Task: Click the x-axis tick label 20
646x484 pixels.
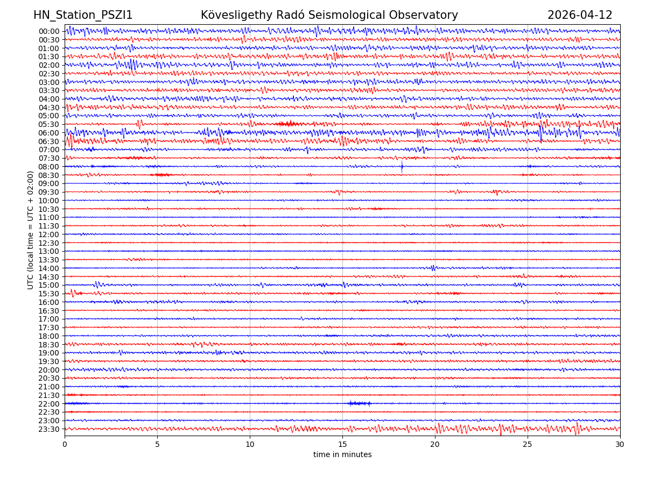Action: (435, 445)
